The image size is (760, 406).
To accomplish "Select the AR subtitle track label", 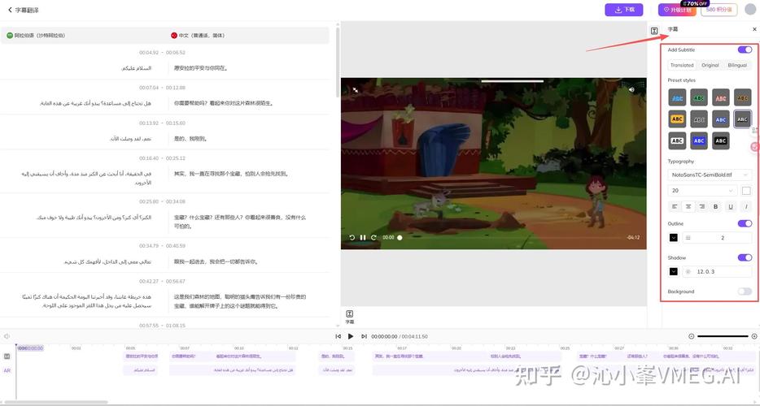I will 7,370.
